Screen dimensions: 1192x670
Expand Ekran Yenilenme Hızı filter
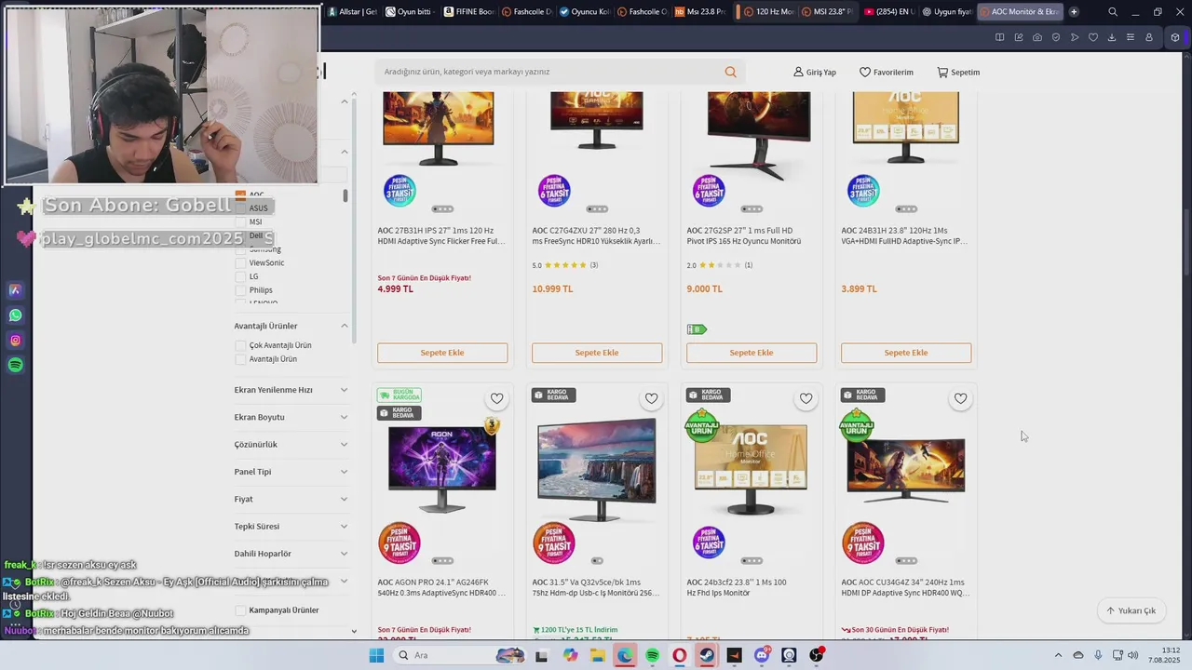344,390
